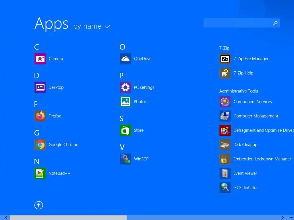Click the Administrative Tools group header
The width and height of the screenshot is (294, 220).
coord(239,91)
